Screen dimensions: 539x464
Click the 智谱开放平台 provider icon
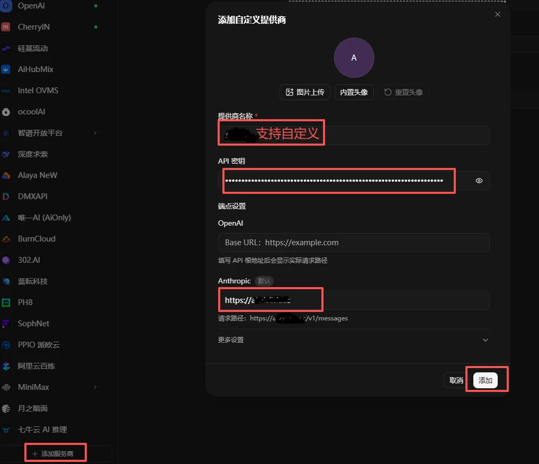(x=6, y=133)
